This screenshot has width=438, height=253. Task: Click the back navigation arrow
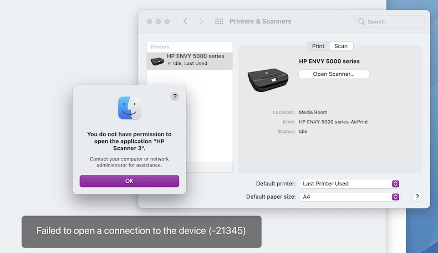pyautogui.click(x=185, y=21)
